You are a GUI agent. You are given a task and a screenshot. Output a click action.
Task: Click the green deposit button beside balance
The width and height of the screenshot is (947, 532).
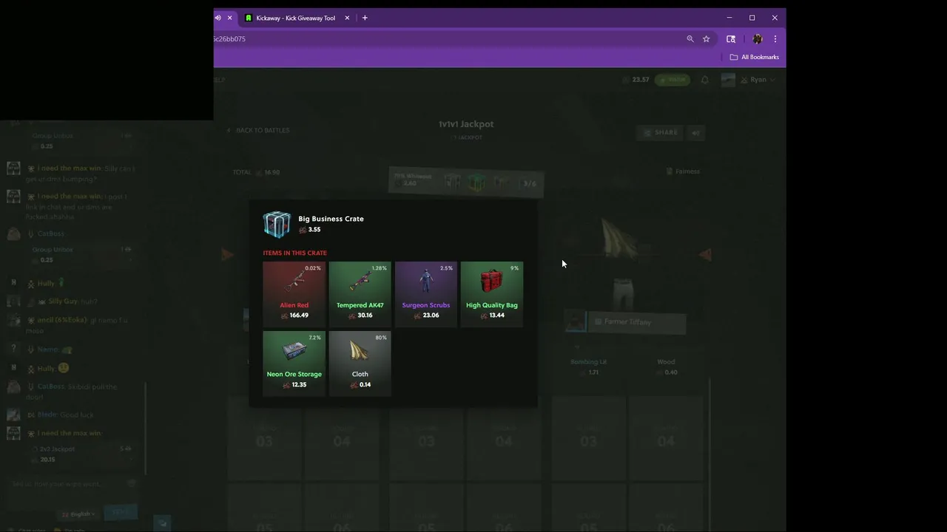point(673,80)
